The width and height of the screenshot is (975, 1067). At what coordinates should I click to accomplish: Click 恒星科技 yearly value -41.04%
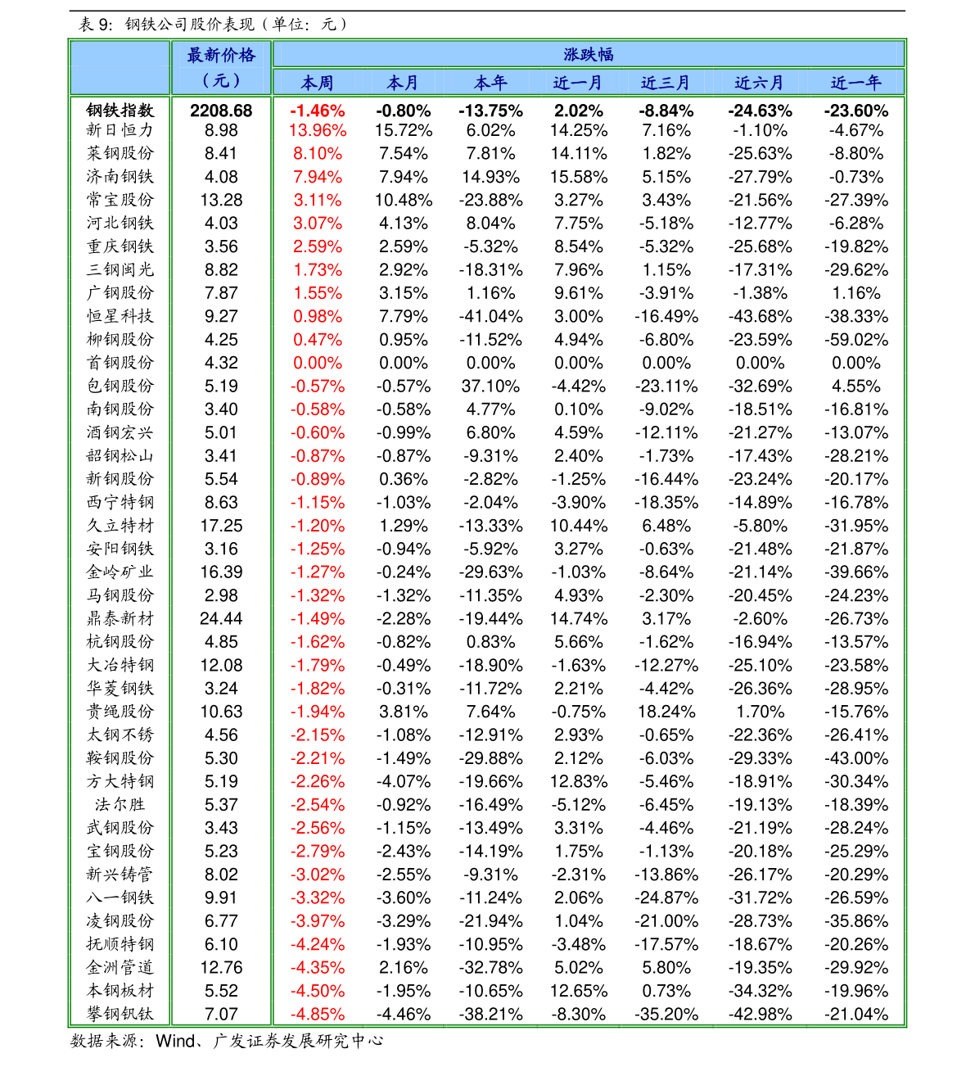(490, 316)
